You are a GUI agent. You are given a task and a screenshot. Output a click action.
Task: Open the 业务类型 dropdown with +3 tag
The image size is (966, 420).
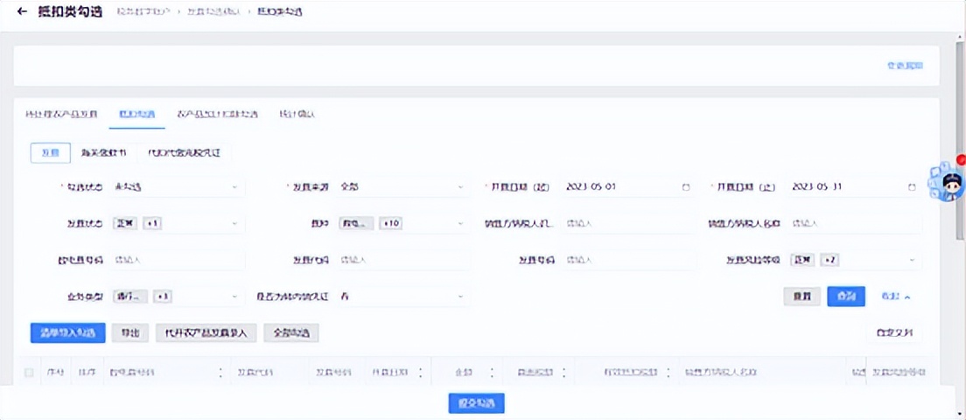(178, 297)
